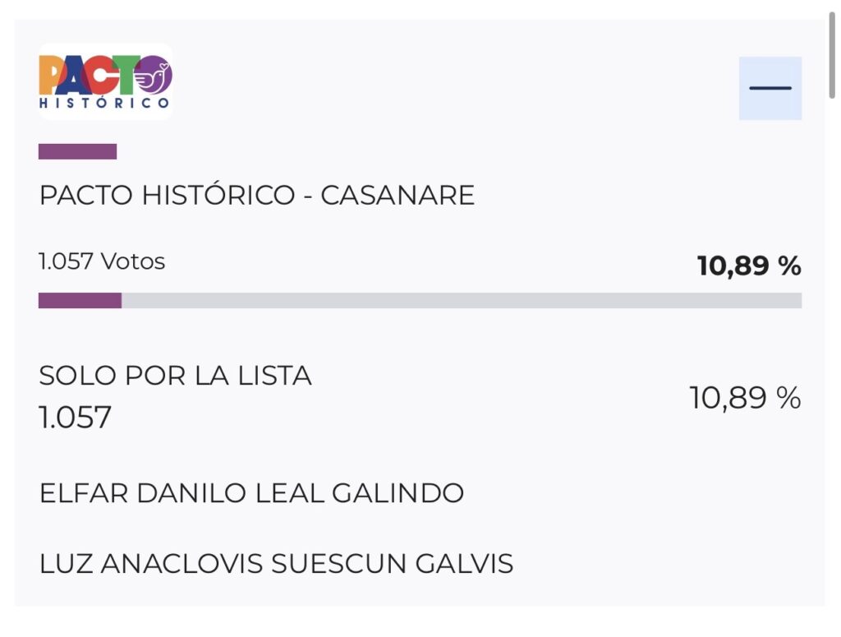Select the PACTO HISTÓRICO - CASANARE title

pos(256,196)
